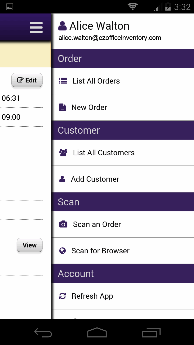194x345 pixels.
Task: Open Scan for Browser option
Action: (101, 251)
